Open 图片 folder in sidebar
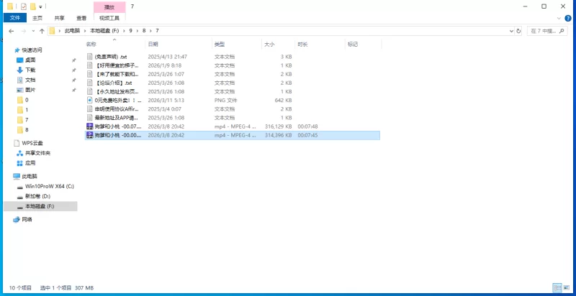The image size is (576, 296). tap(30, 90)
